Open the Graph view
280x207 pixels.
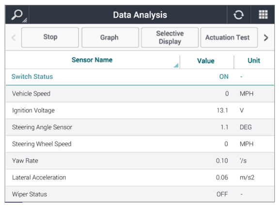coord(110,37)
